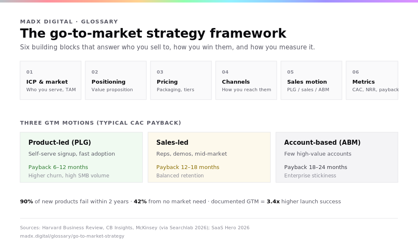This screenshot has width=418, height=251.
Task: Click the 'ICP & market' block card
Action: (x=51, y=80)
